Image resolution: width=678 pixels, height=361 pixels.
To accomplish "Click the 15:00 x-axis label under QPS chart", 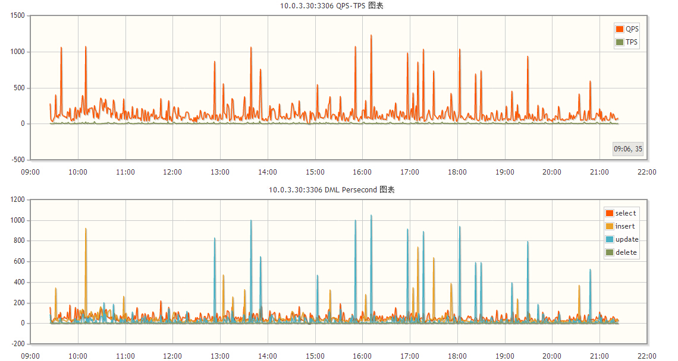I will (x=315, y=172).
